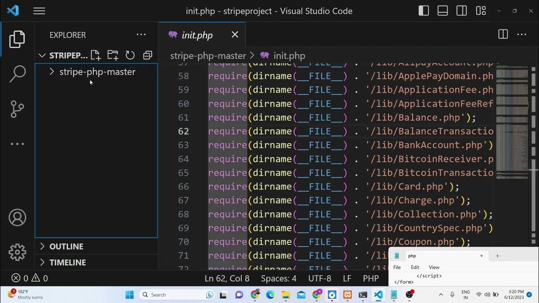This screenshot has width=539, height=303.
Task: Toggle the bottom panel visibility
Action: point(443,11)
